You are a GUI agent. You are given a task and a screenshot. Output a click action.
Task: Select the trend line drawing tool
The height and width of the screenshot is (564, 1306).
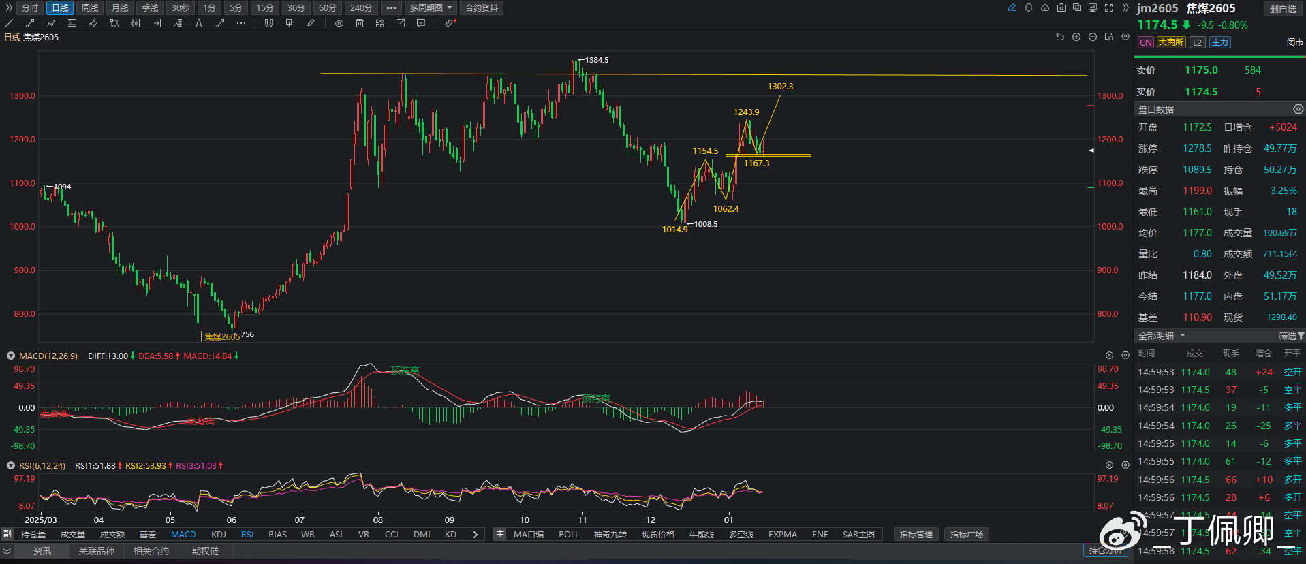click(10, 23)
